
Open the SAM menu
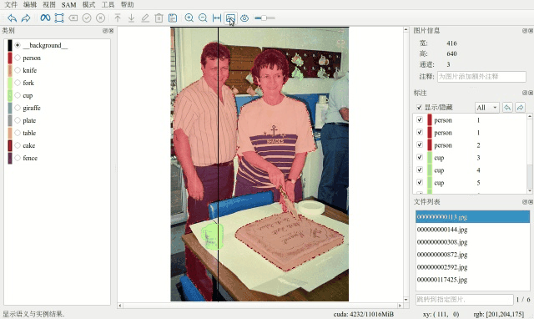coord(68,5)
